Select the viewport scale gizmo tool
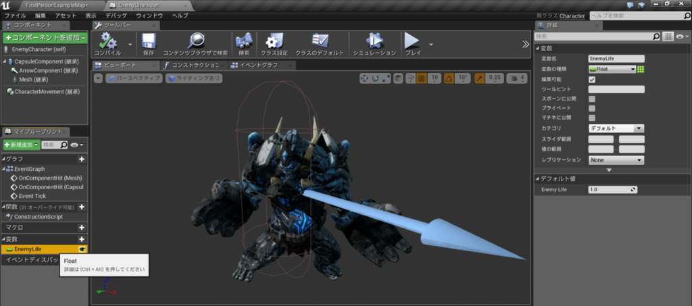692x306 pixels. (x=386, y=78)
